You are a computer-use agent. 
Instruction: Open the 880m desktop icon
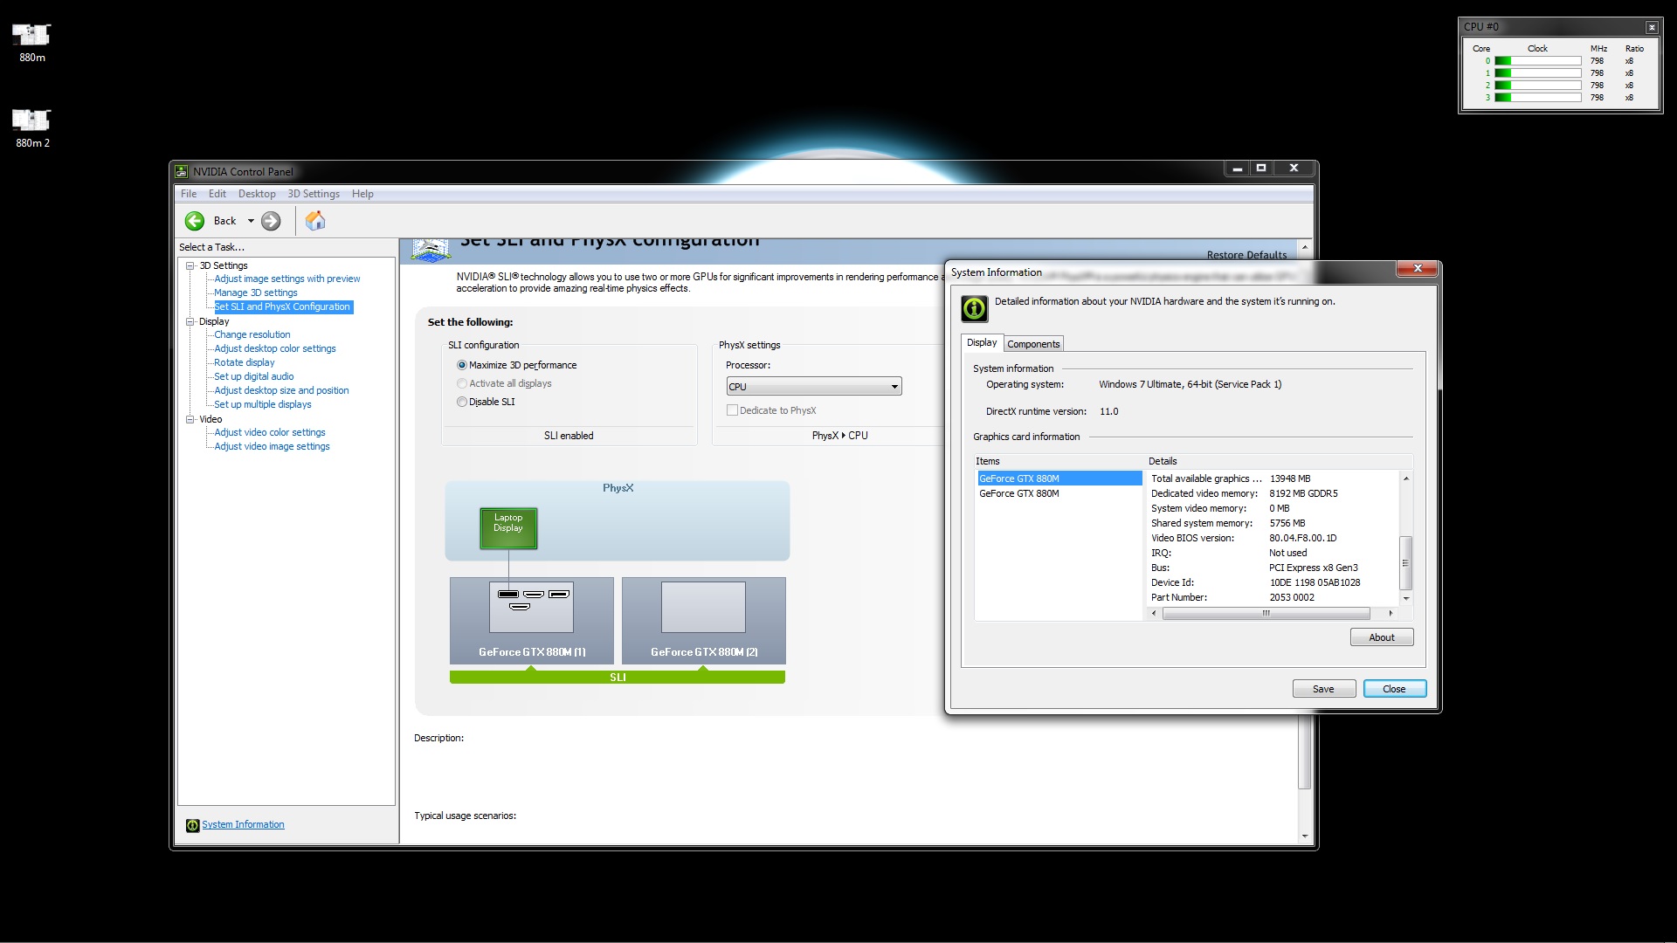pyautogui.click(x=31, y=42)
